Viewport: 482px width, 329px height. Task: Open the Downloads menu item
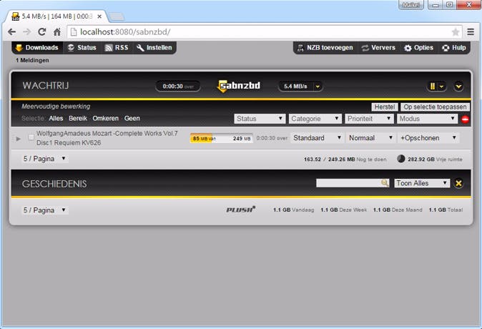pos(37,48)
